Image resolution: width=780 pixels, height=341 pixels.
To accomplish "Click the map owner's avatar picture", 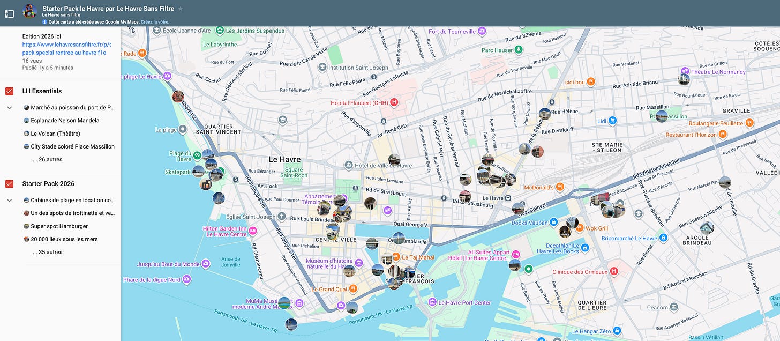I will pyautogui.click(x=29, y=11).
